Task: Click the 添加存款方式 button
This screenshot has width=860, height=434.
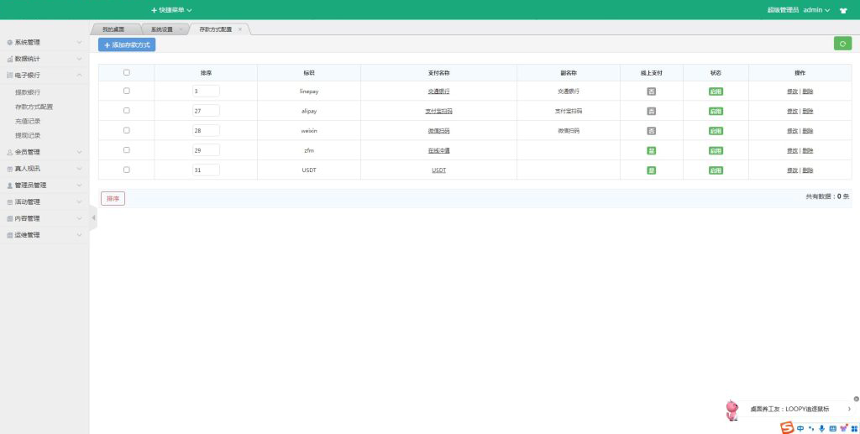Action: [127, 44]
